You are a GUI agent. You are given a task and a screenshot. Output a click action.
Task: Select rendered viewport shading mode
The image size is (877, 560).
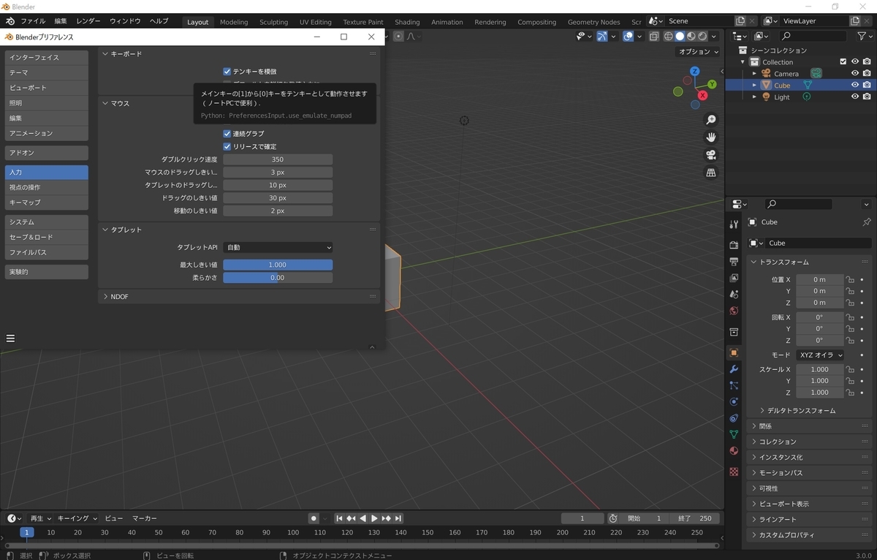click(x=702, y=36)
